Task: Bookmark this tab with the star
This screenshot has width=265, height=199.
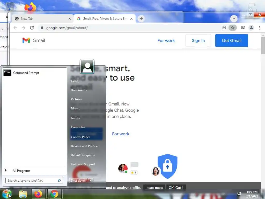Action: pyautogui.click(x=233, y=28)
